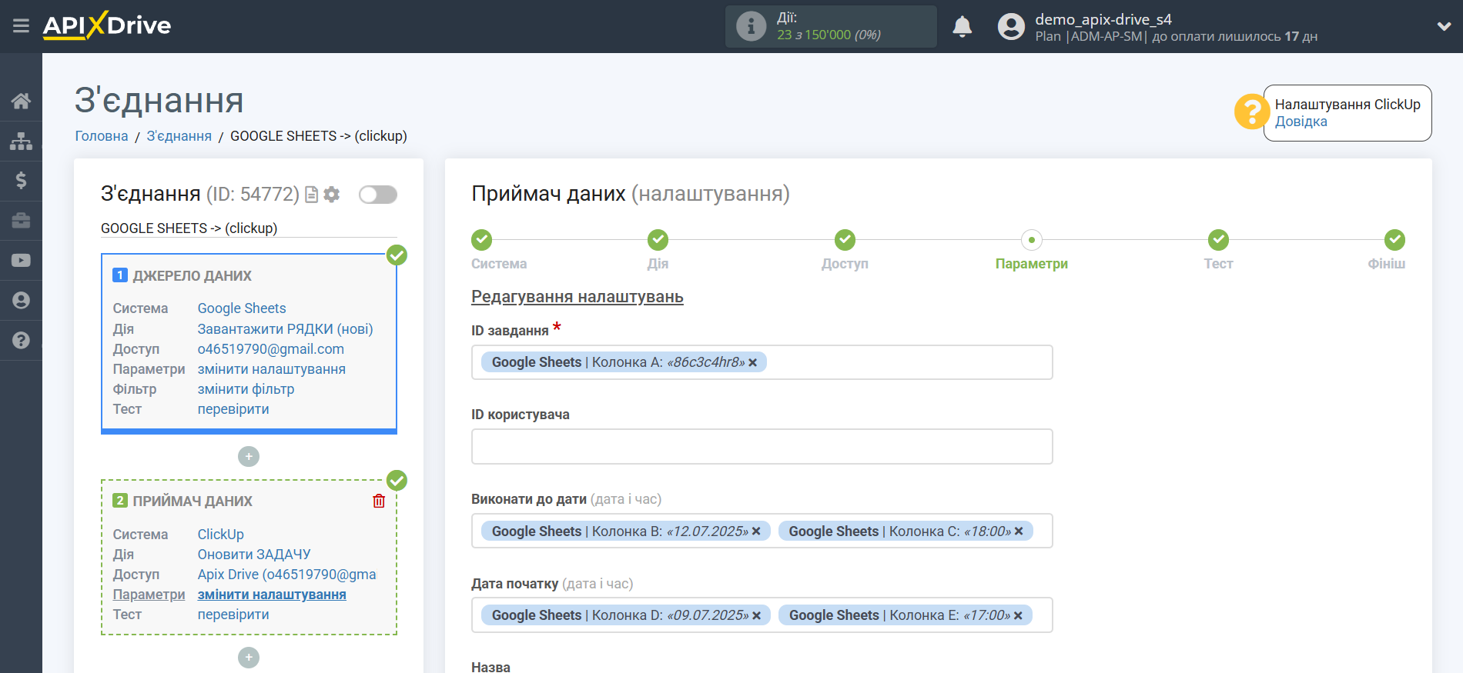Remove the Колонка A tag
Image resolution: width=1463 pixels, height=673 pixels.
(753, 362)
